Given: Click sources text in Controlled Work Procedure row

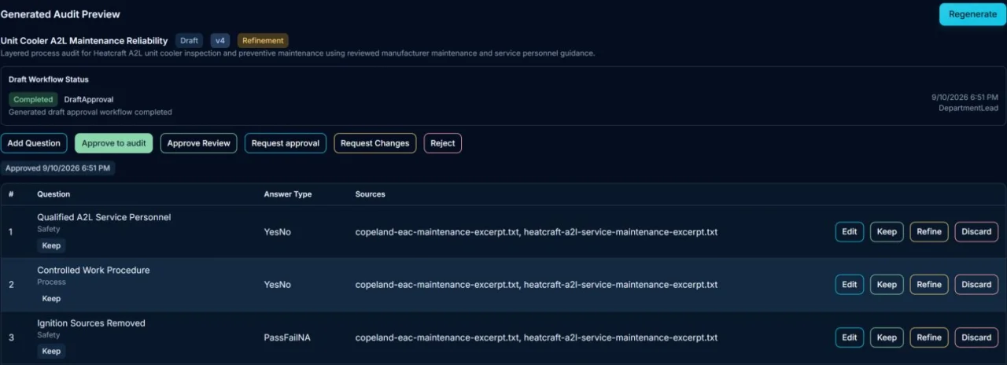Looking at the screenshot, I should coord(537,285).
